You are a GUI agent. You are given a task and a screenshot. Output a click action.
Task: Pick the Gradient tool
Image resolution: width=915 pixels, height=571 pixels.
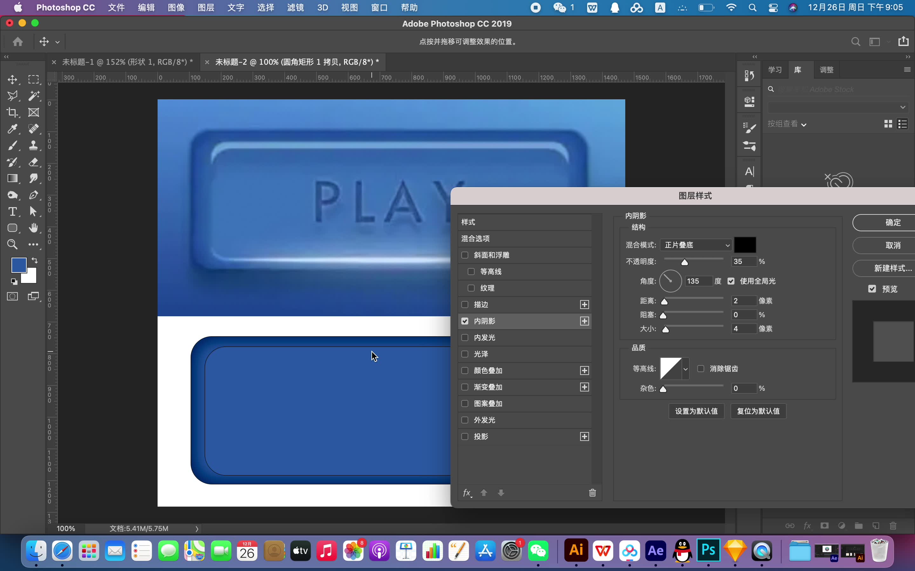click(x=12, y=179)
